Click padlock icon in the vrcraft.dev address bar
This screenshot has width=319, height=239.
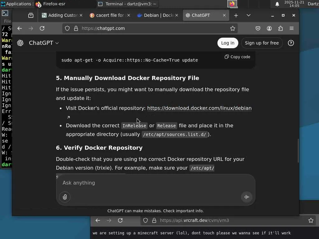(154, 220)
